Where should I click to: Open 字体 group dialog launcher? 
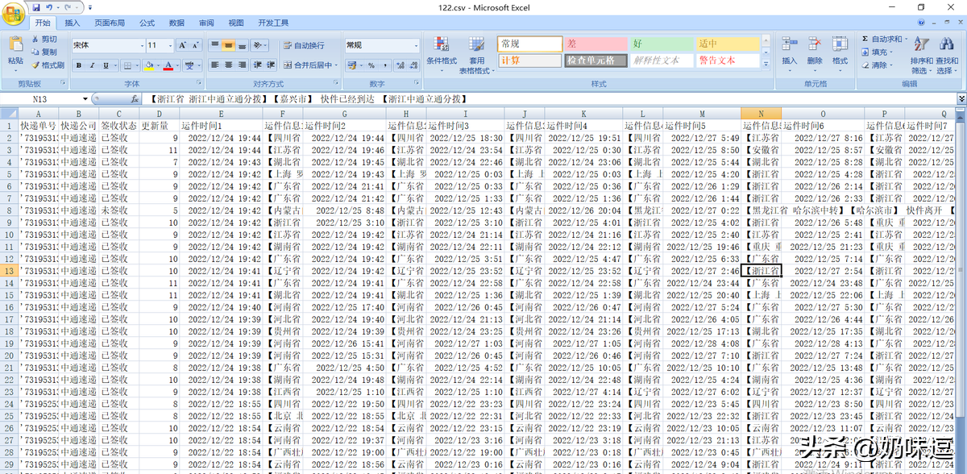click(x=198, y=84)
